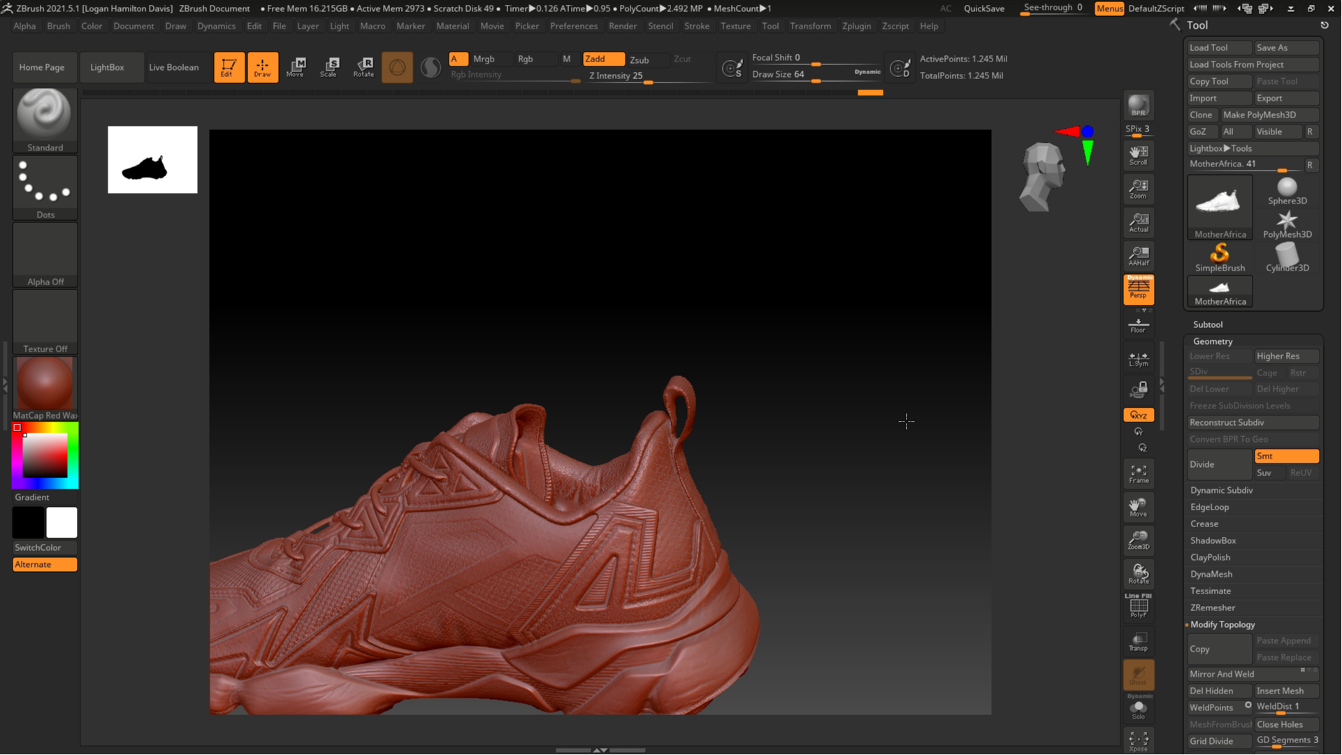Expand the Subtool section
Screen dimensions: 1342x755
[1207, 324]
